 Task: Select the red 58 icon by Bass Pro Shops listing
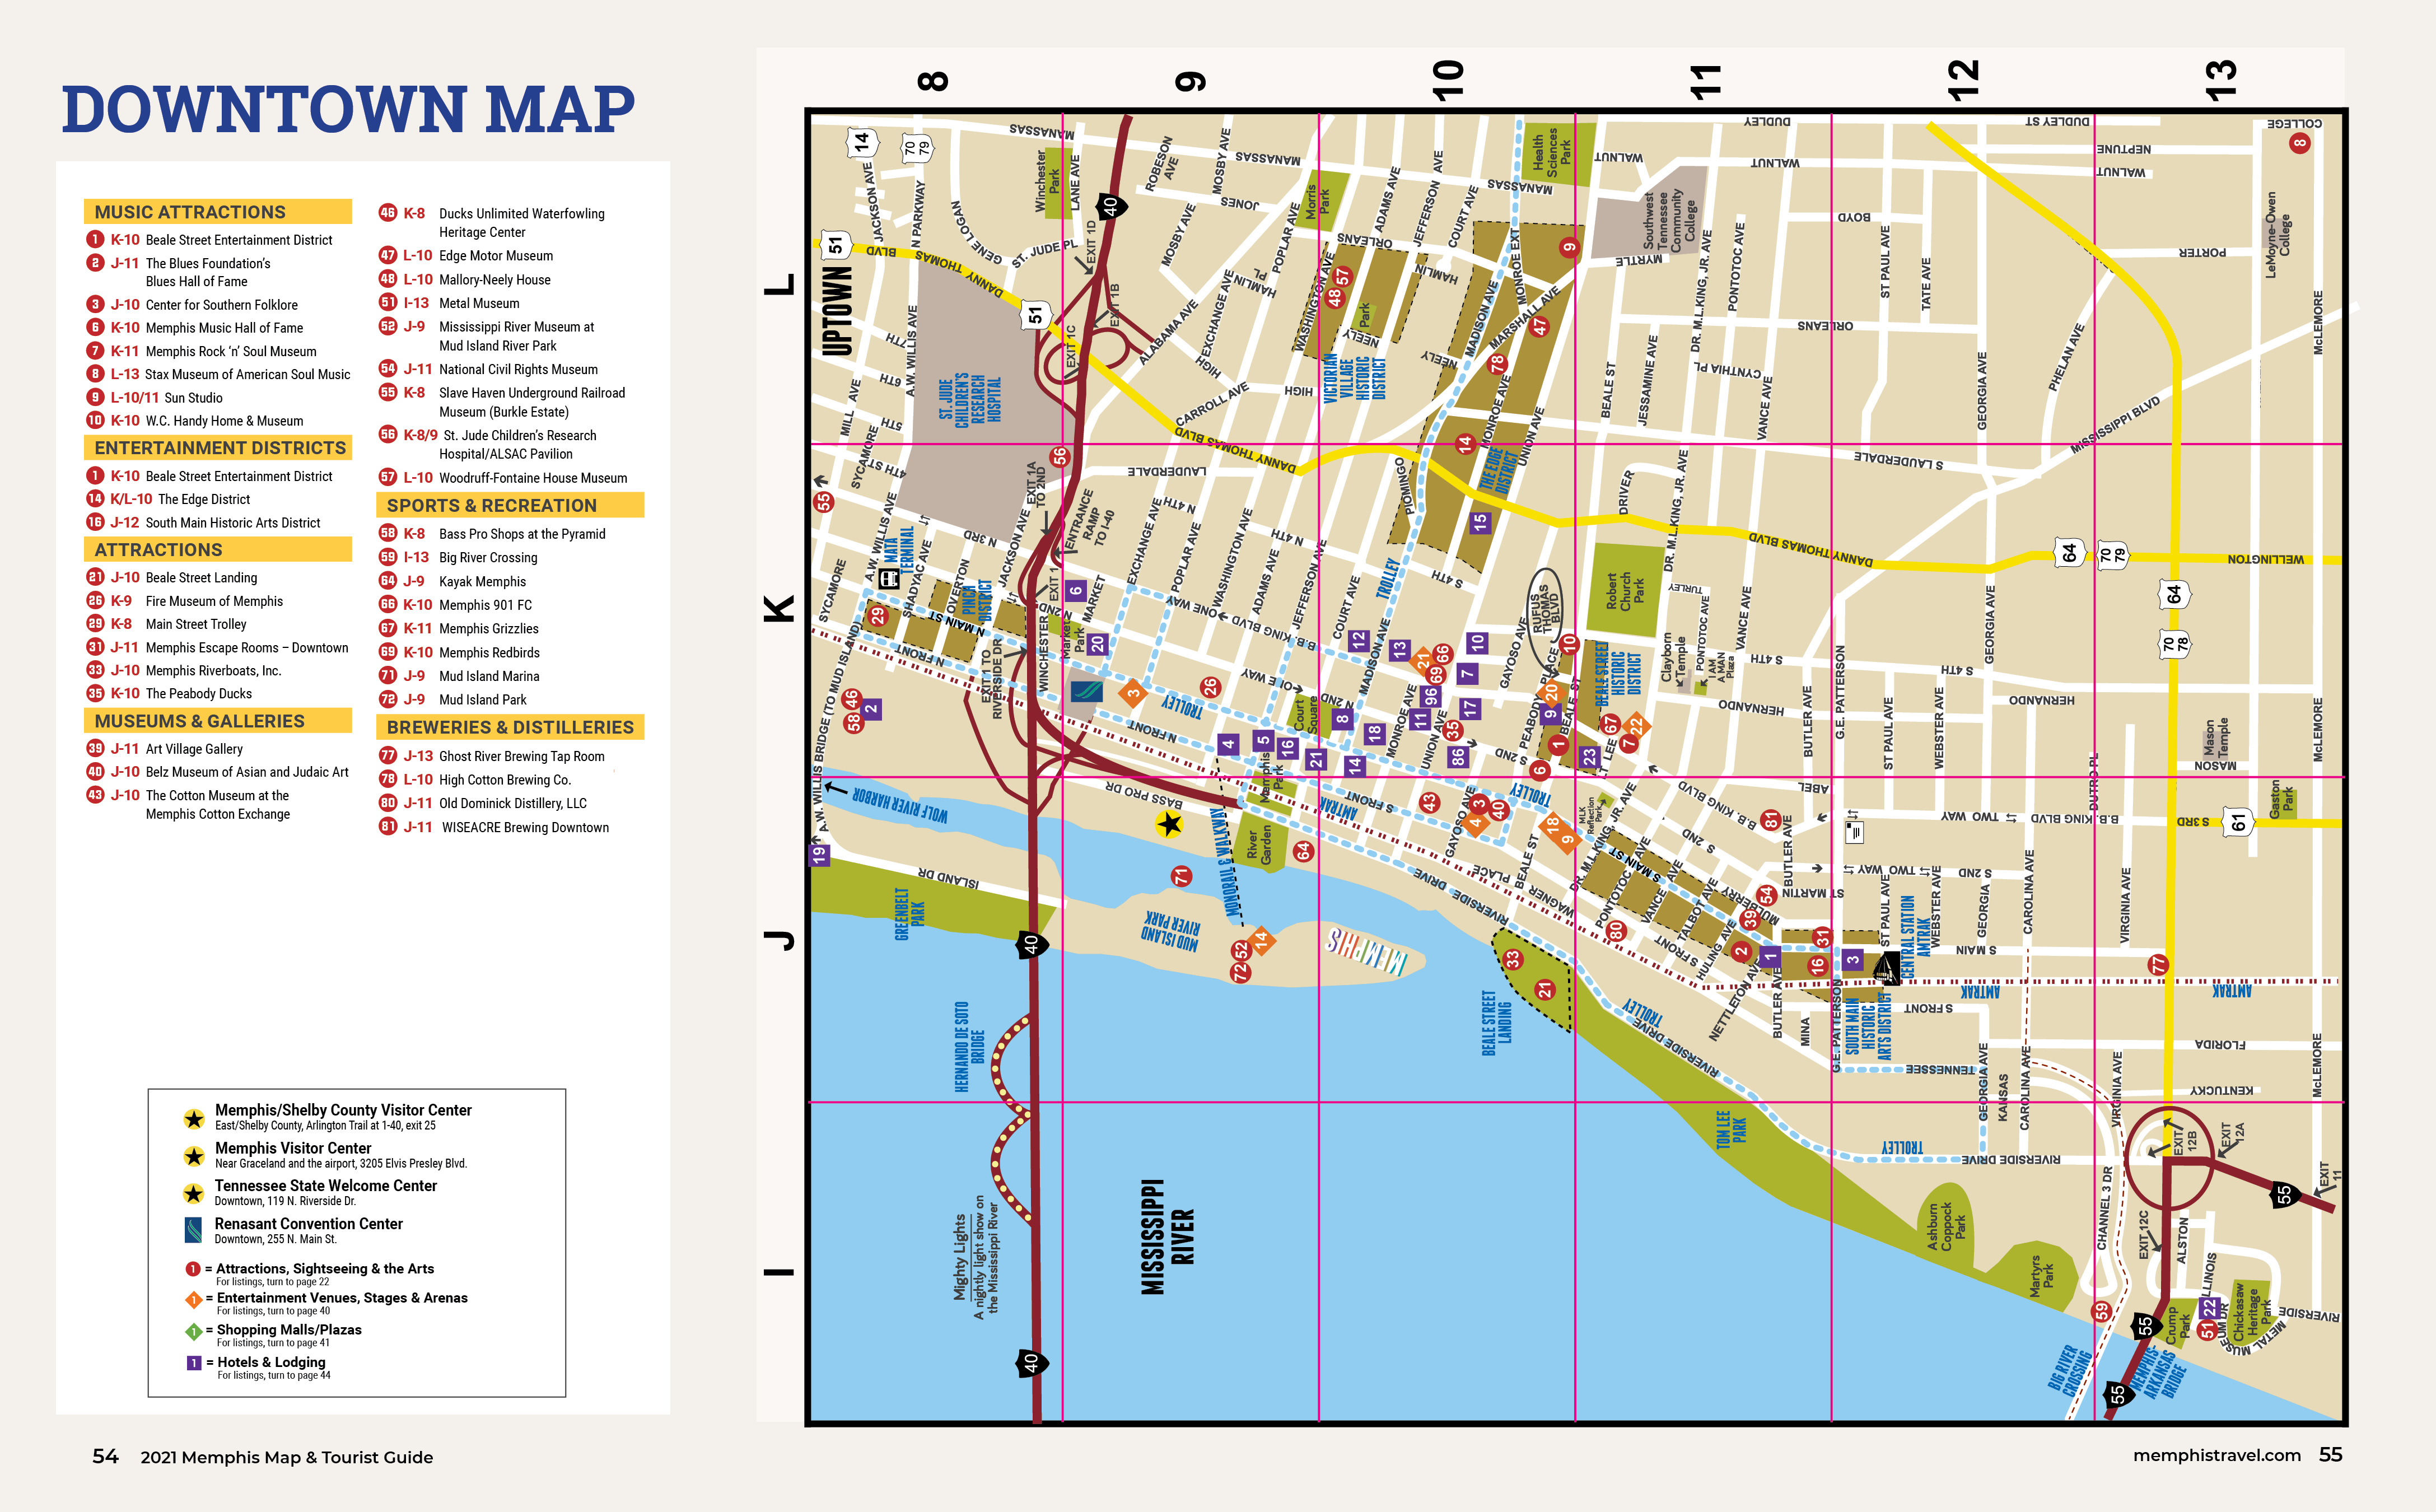click(388, 533)
